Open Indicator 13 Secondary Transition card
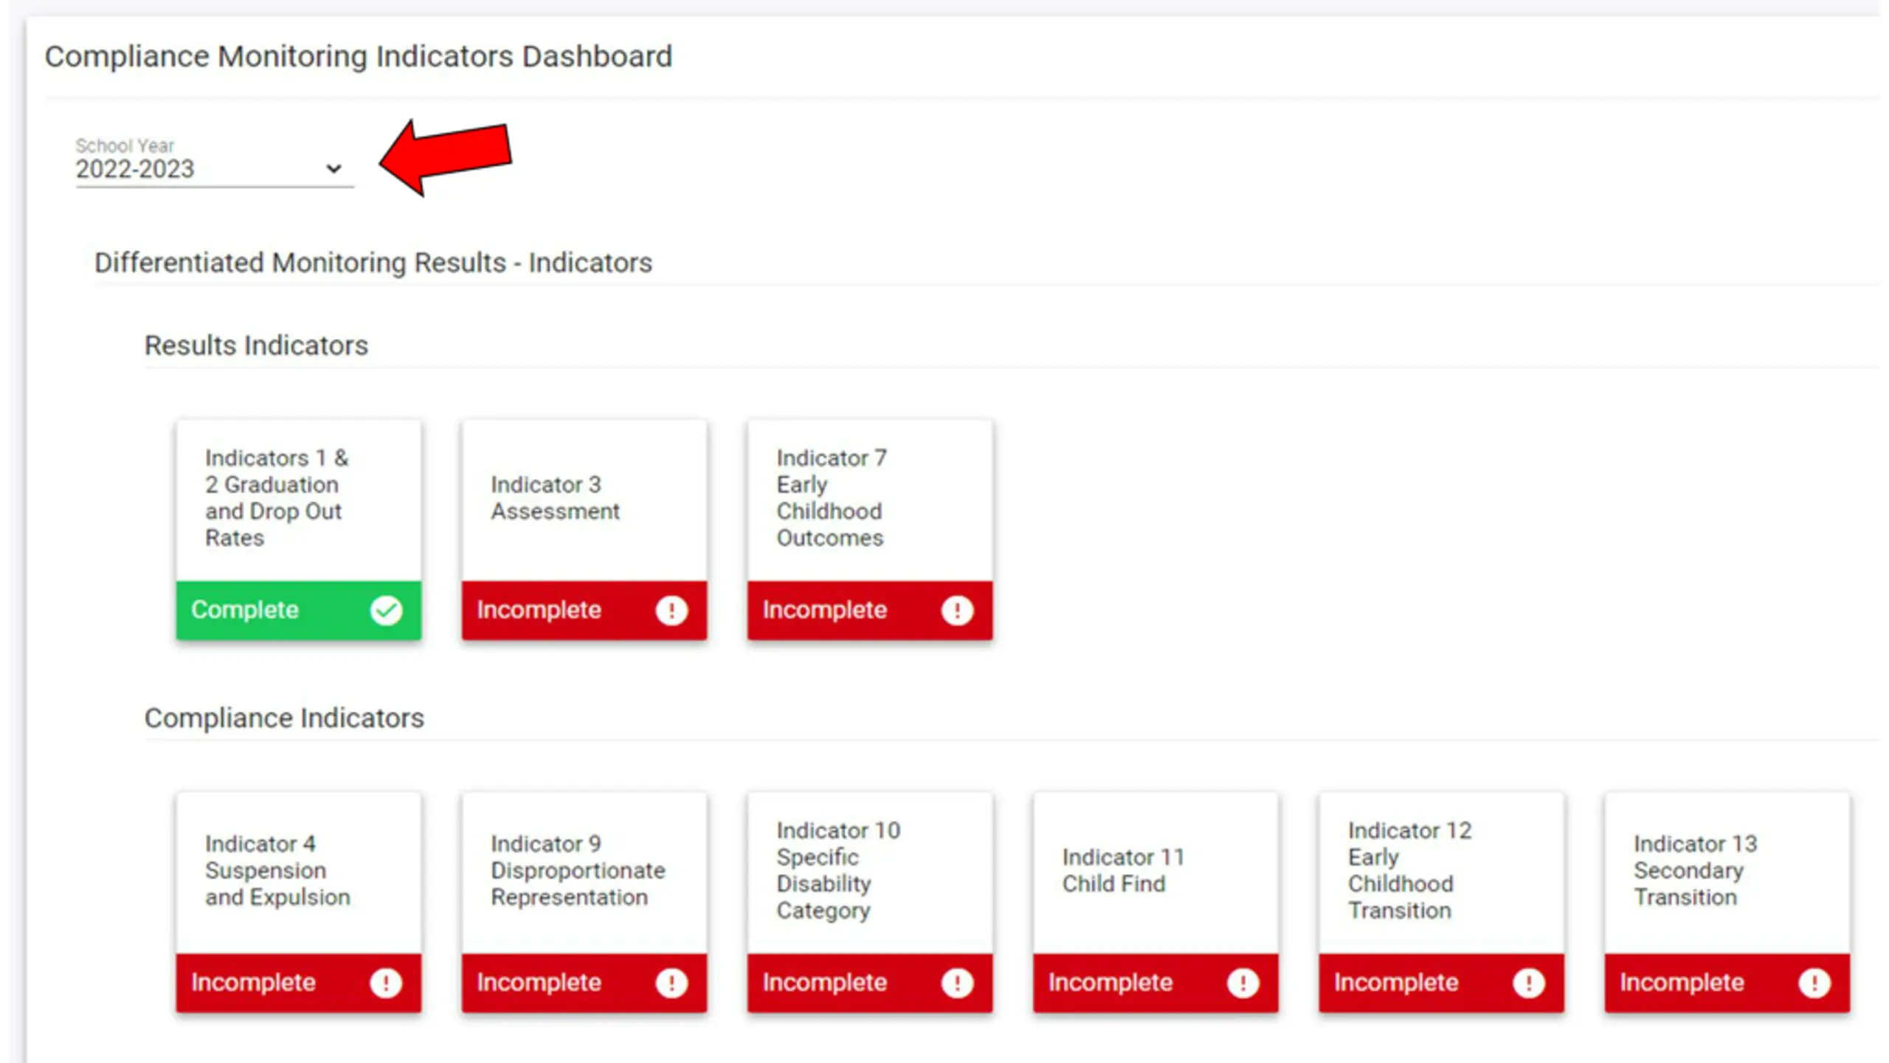Screen dimensions: 1889x1063 click(1727, 902)
